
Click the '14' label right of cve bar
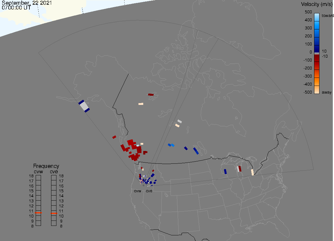click(x=61, y=196)
